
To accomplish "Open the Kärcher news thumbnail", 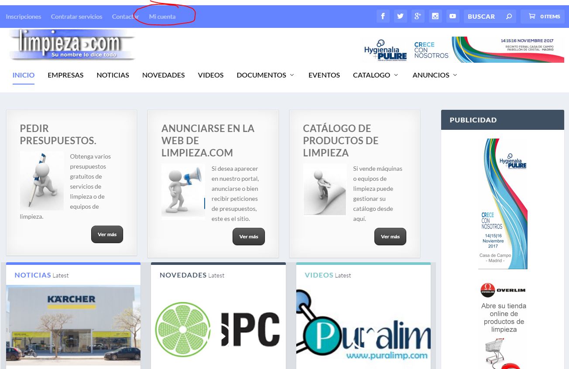I will point(73,325).
